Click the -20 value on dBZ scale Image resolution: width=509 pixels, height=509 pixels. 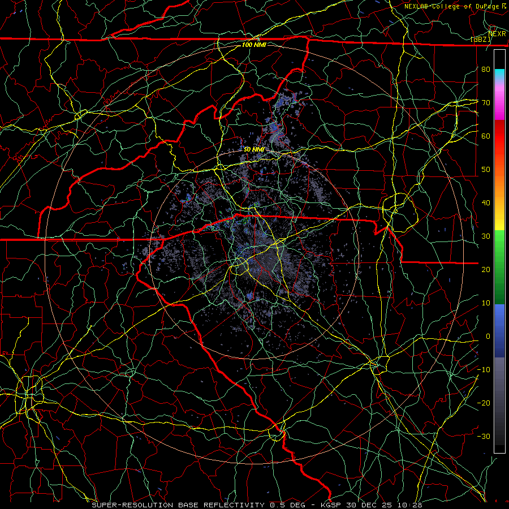coord(484,403)
